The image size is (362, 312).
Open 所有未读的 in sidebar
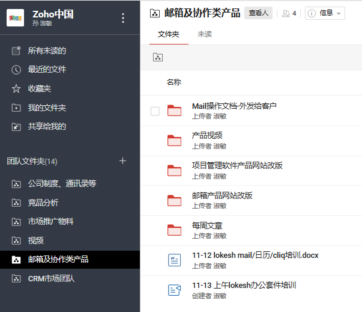47,51
